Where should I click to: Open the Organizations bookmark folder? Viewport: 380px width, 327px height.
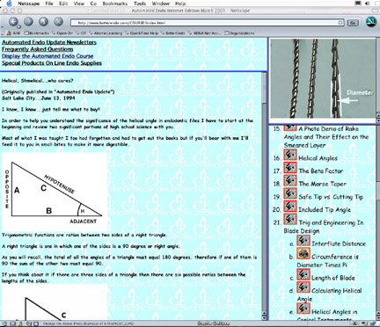(239, 33)
